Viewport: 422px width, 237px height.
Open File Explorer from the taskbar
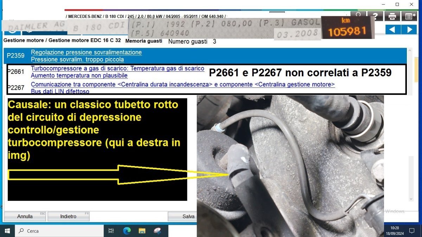coord(142,231)
